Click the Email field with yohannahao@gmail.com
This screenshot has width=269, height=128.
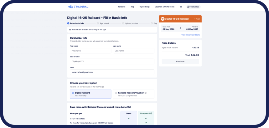tap(112, 72)
